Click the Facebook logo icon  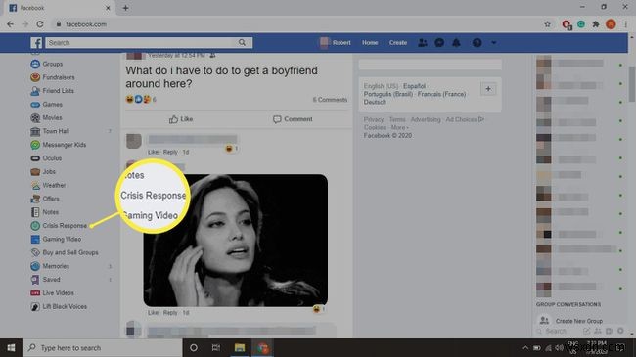(36, 43)
